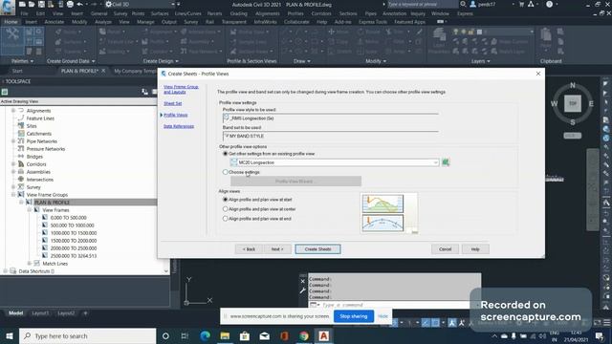Image resolution: width=612 pixels, height=344 pixels.
Task: Click the TOP face of the ViewCube
Action: tap(573, 104)
